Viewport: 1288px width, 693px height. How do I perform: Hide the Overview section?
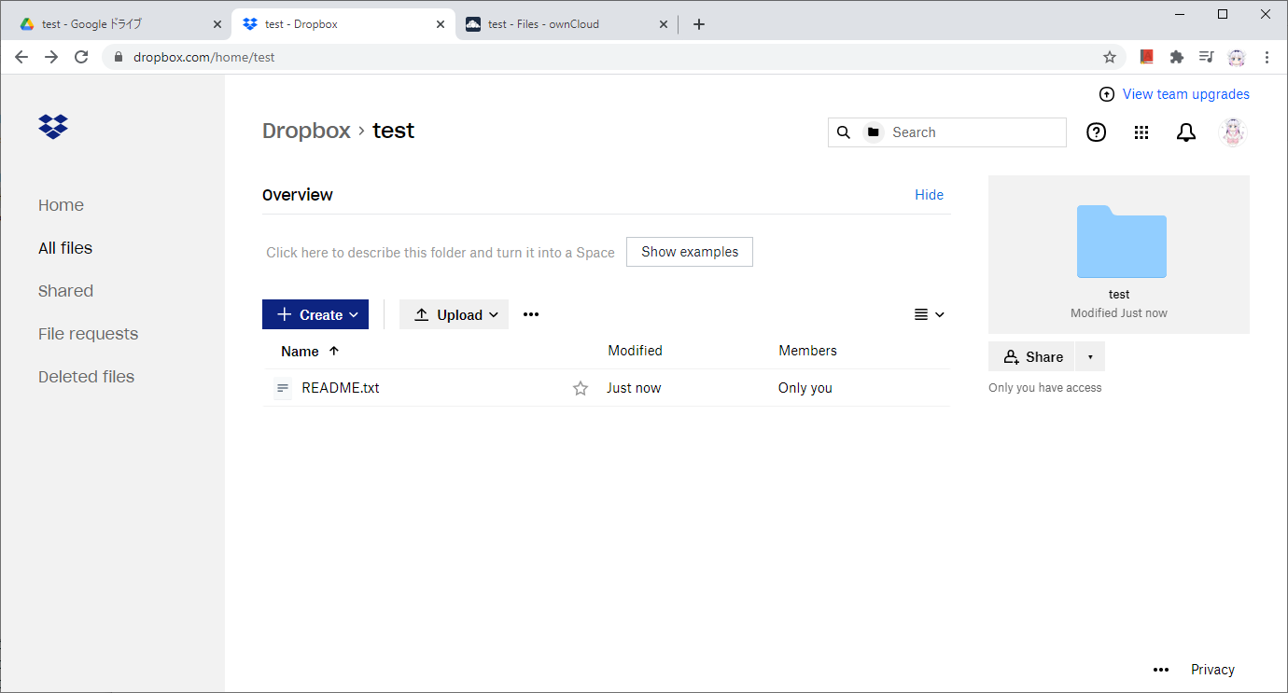(929, 195)
